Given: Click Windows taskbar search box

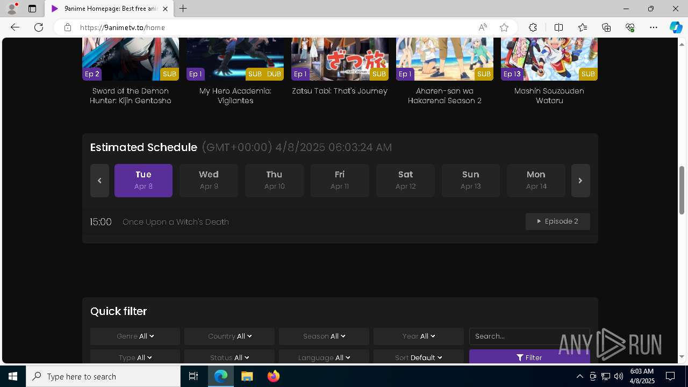Looking at the screenshot, I should pos(103,376).
